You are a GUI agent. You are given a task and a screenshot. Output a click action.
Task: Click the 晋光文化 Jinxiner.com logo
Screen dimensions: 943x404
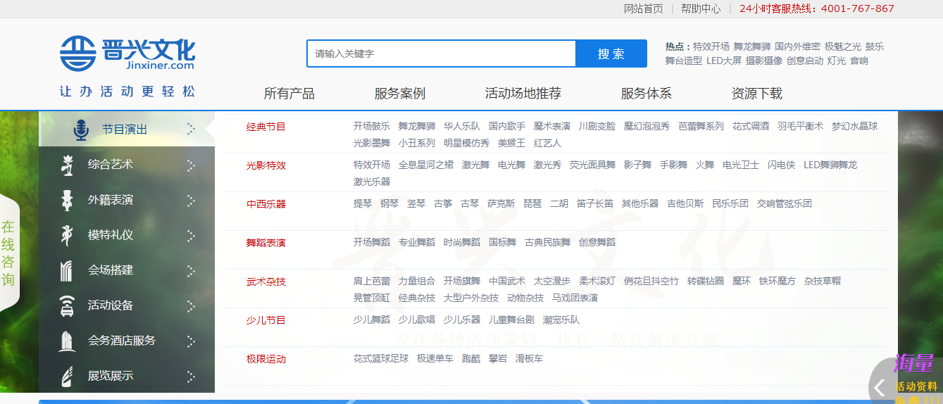127,53
